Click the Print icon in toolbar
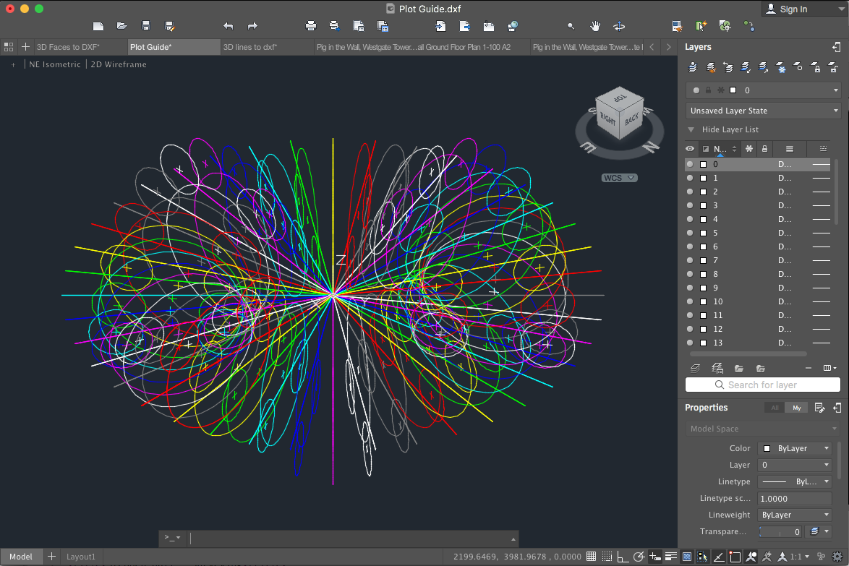849x566 pixels. point(311,26)
